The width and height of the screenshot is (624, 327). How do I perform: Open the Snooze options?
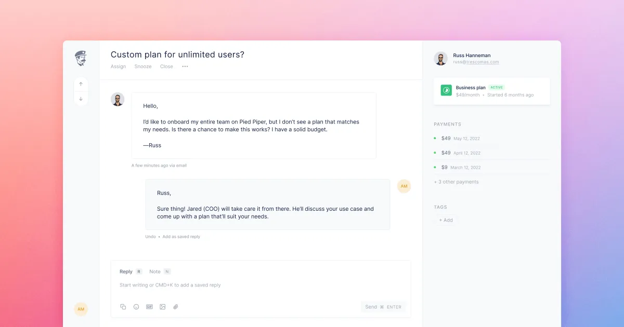(143, 66)
